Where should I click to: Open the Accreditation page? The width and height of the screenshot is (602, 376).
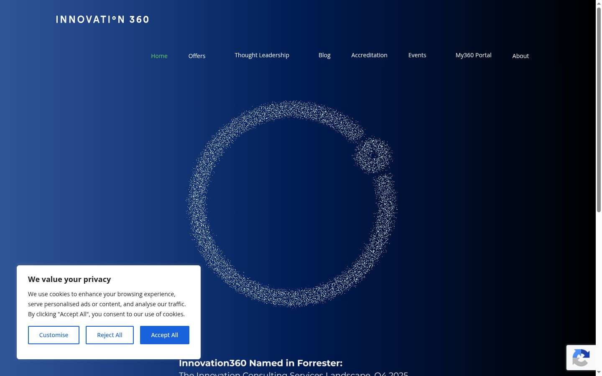369,55
